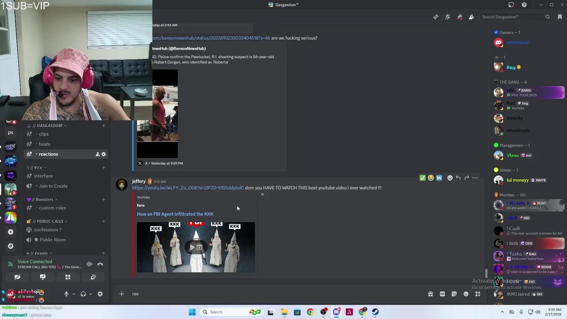Open Windows Start menu
The width and height of the screenshot is (567, 319).
pos(192,312)
